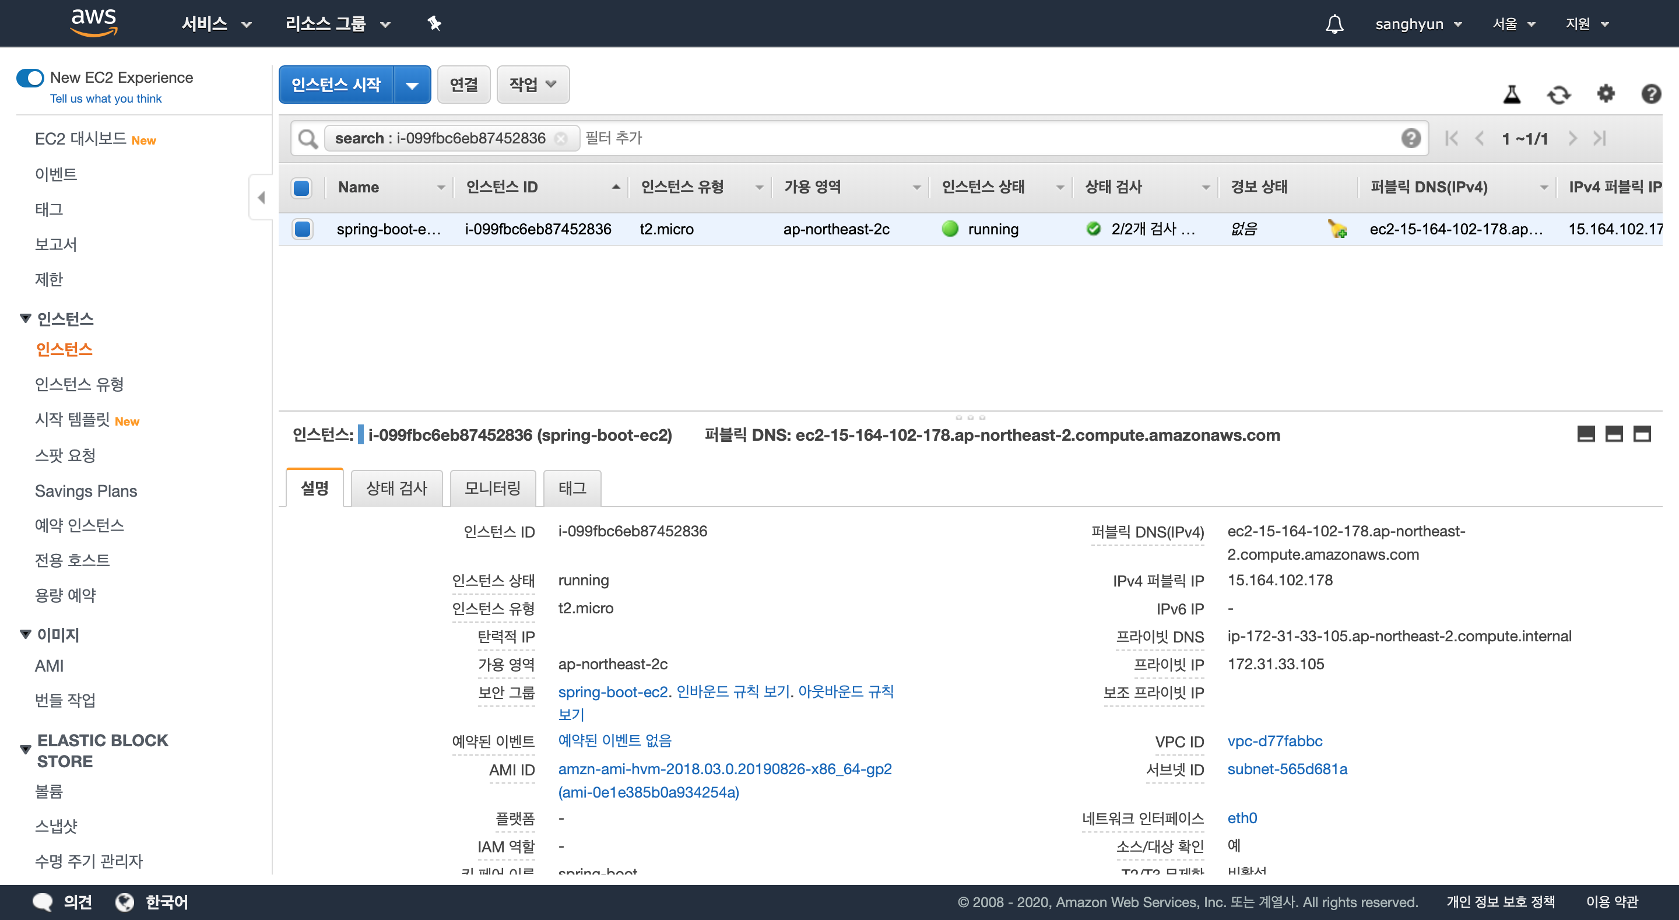Click the refresh instances icon
This screenshot has width=1679, height=920.
pos(1558,95)
